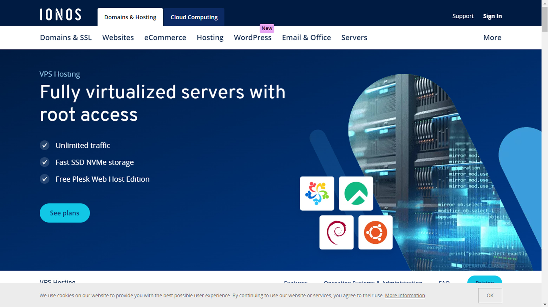Switch to Cloud Computing tab
Screen dimensions: 548x307
pyautogui.click(x=194, y=17)
